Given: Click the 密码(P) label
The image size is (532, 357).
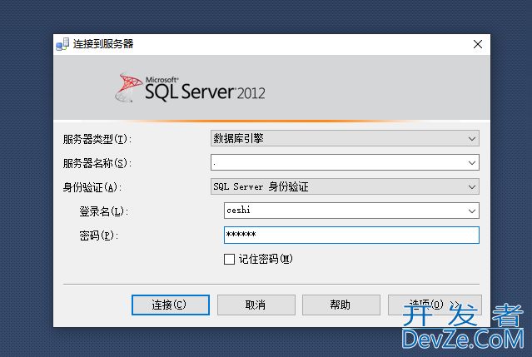Looking at the screenshot, I should 99,236.
